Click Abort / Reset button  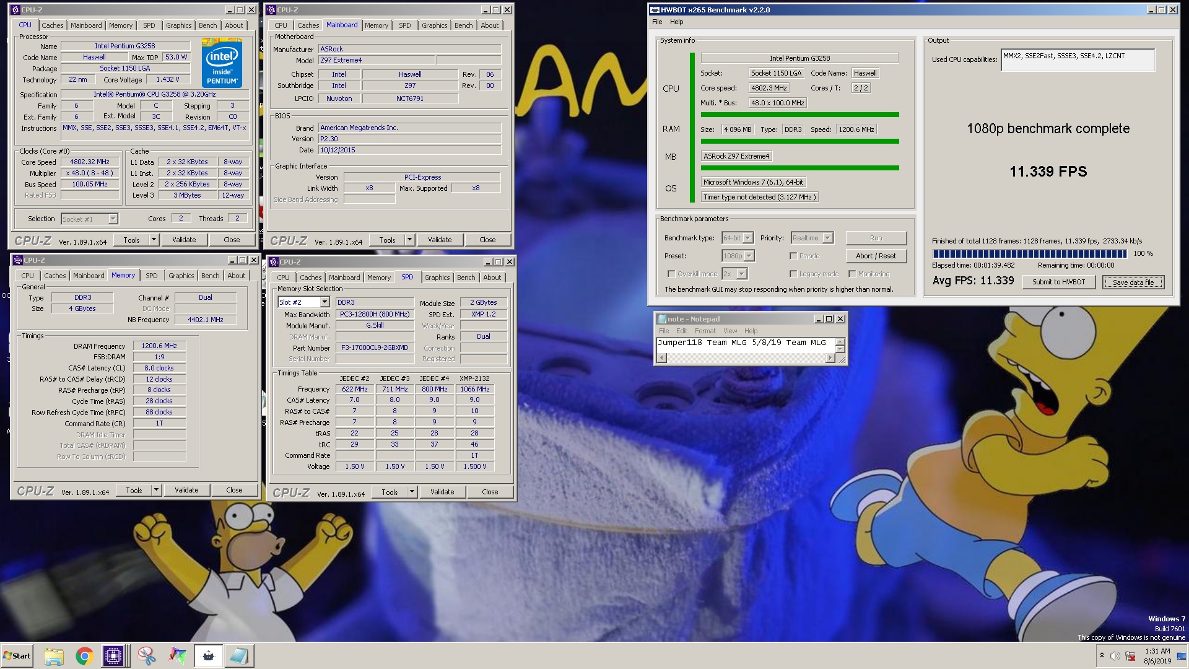[x=876, y=256]
